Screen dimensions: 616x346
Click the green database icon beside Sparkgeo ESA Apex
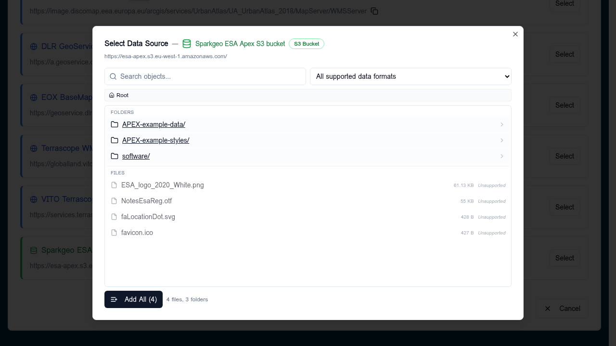coord(187,44)
